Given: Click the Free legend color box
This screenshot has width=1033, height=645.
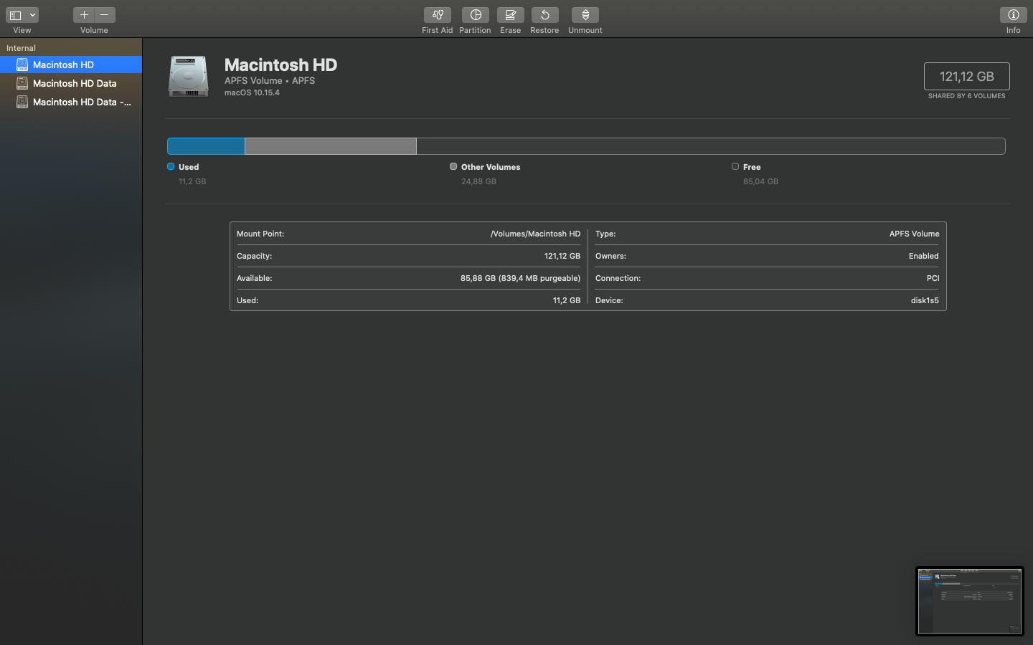Looking at the screenshot, I should click(x=735, y=166).
